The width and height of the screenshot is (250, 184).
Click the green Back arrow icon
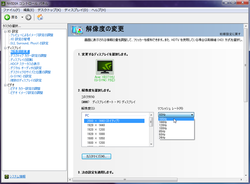(7, 17)
